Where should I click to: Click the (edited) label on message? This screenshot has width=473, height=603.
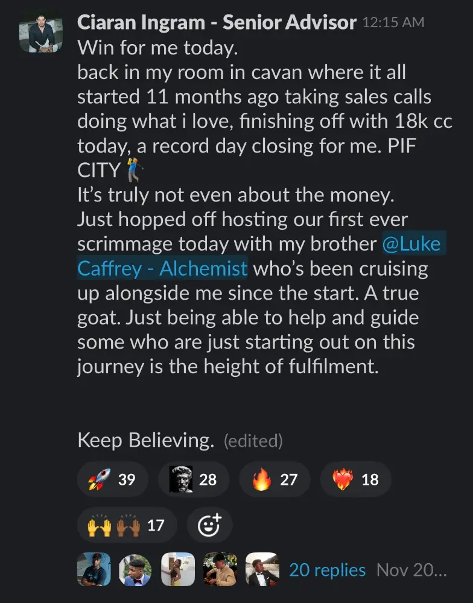tap(253, 441)
